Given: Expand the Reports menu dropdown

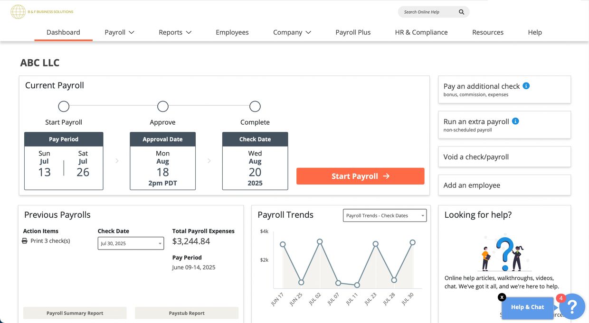Looking at the screenshot, I should click(175, 32).
